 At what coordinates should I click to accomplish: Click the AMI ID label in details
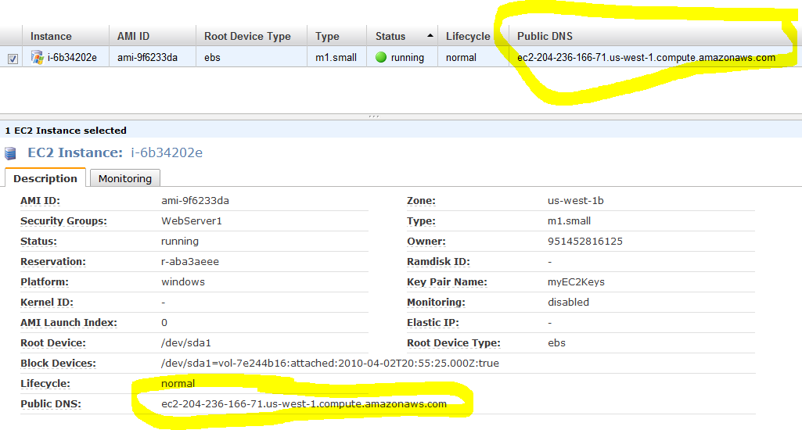click(x=40, y=200)
